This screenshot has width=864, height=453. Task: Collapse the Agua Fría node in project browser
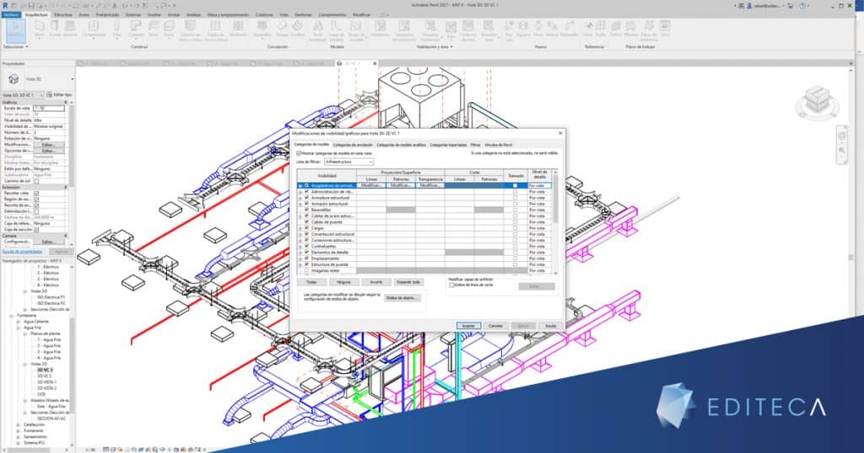(19, 328)
